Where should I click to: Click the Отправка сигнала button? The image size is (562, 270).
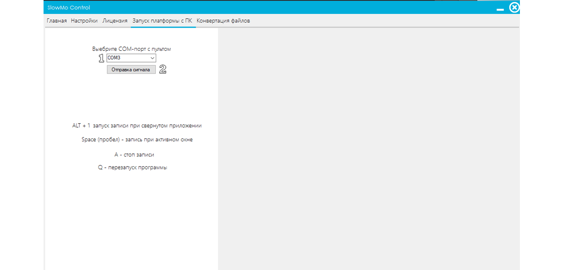[131, 70]
